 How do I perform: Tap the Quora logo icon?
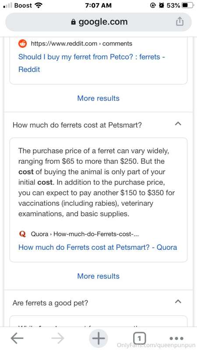(x=22, y=234)
